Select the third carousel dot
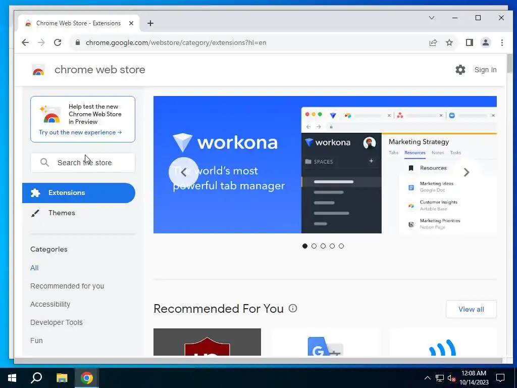Viewport: 517px width, 388px height. [x=323, y=246]
